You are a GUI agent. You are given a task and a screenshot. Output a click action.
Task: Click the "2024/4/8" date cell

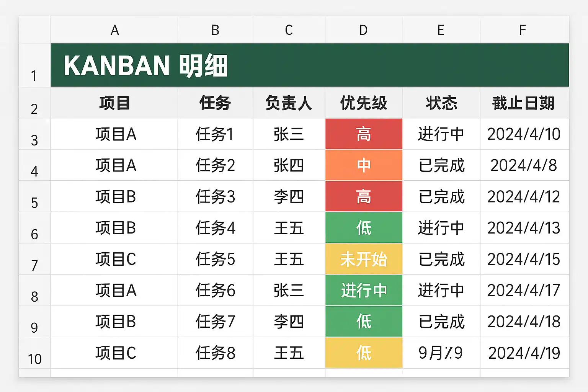point(523,165)
